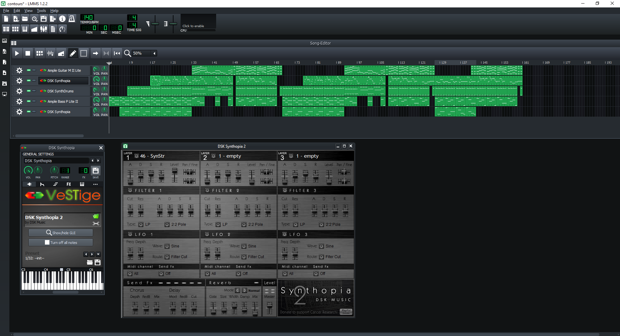Click Turn off all notes button

[61, 242]
